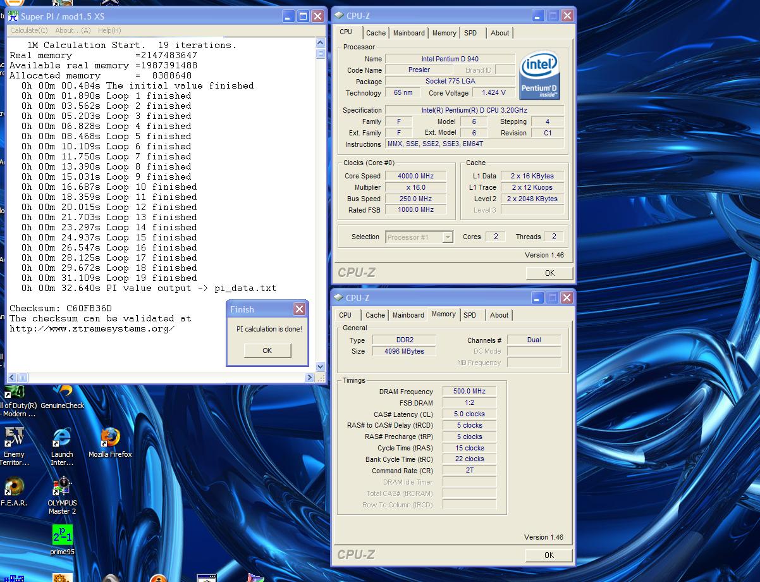Click the Core Voltage 1.424 V field

tap(493, 92)
